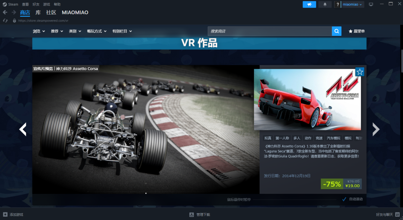Click 好友与聊天 at bottom right
The height and width of the screenshot is (220, 403).
point(384,215)
